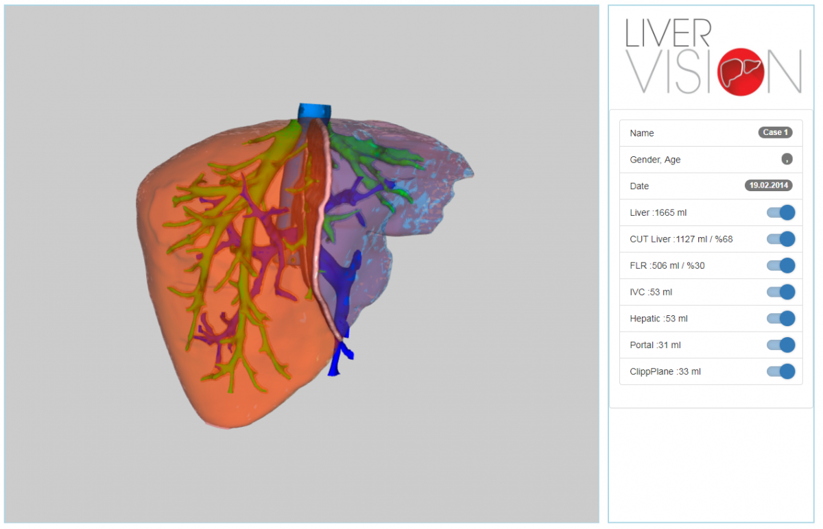
Task: Disable the ClippPlane toggle
Action: (x=781, y=371)
